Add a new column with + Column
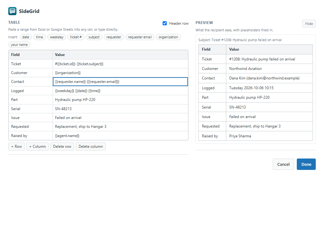Screen dimensions: 324x243 tap(37, 146)
